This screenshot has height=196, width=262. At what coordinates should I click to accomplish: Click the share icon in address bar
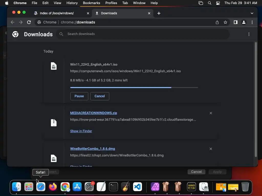coord(217,22)
